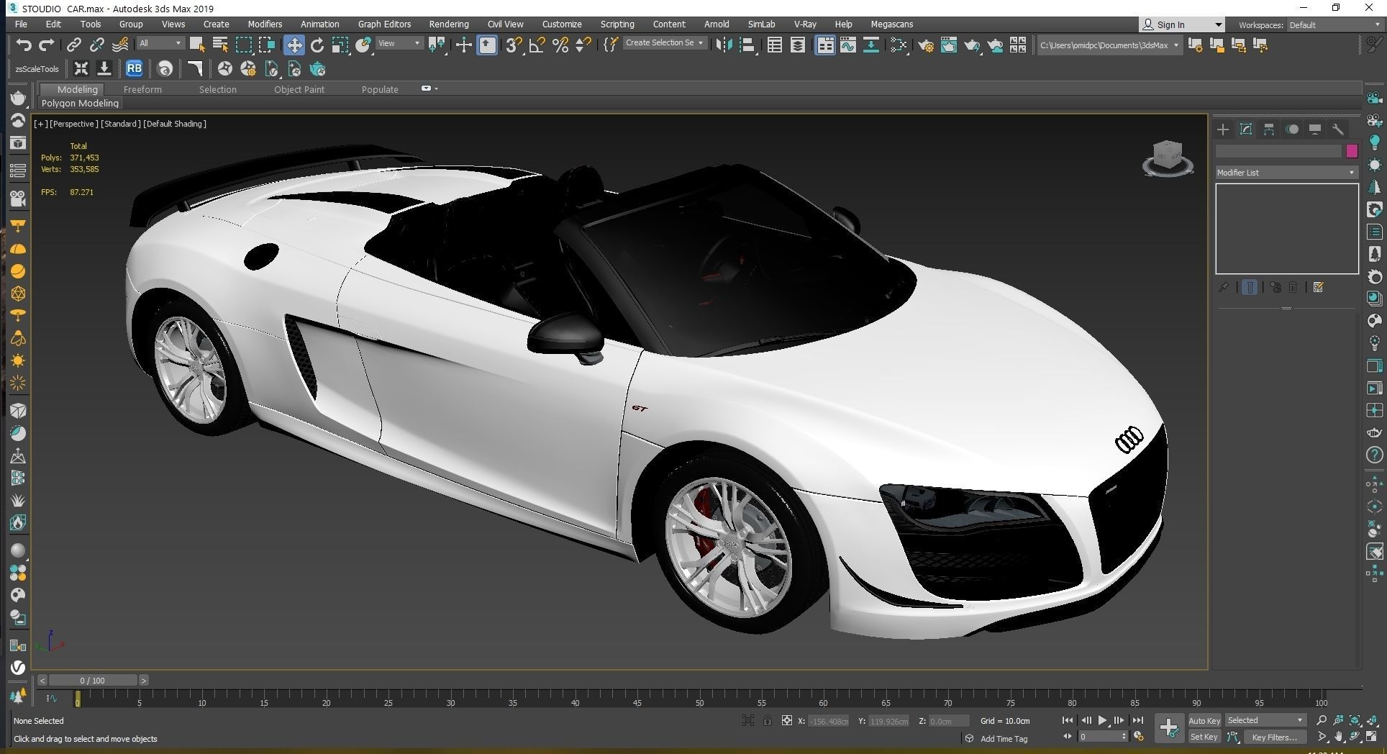Click the Perspective viewport label
Screen dimensions: 1387x754
[74, 124]
